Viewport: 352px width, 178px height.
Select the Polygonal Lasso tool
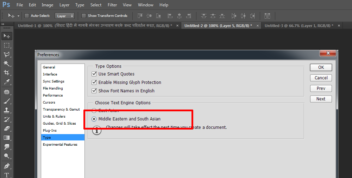click(7, 54)
